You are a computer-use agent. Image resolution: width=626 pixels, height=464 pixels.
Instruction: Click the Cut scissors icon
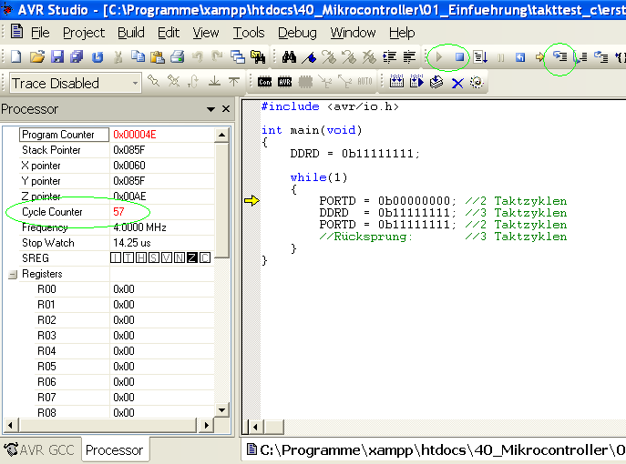(118, 57)
